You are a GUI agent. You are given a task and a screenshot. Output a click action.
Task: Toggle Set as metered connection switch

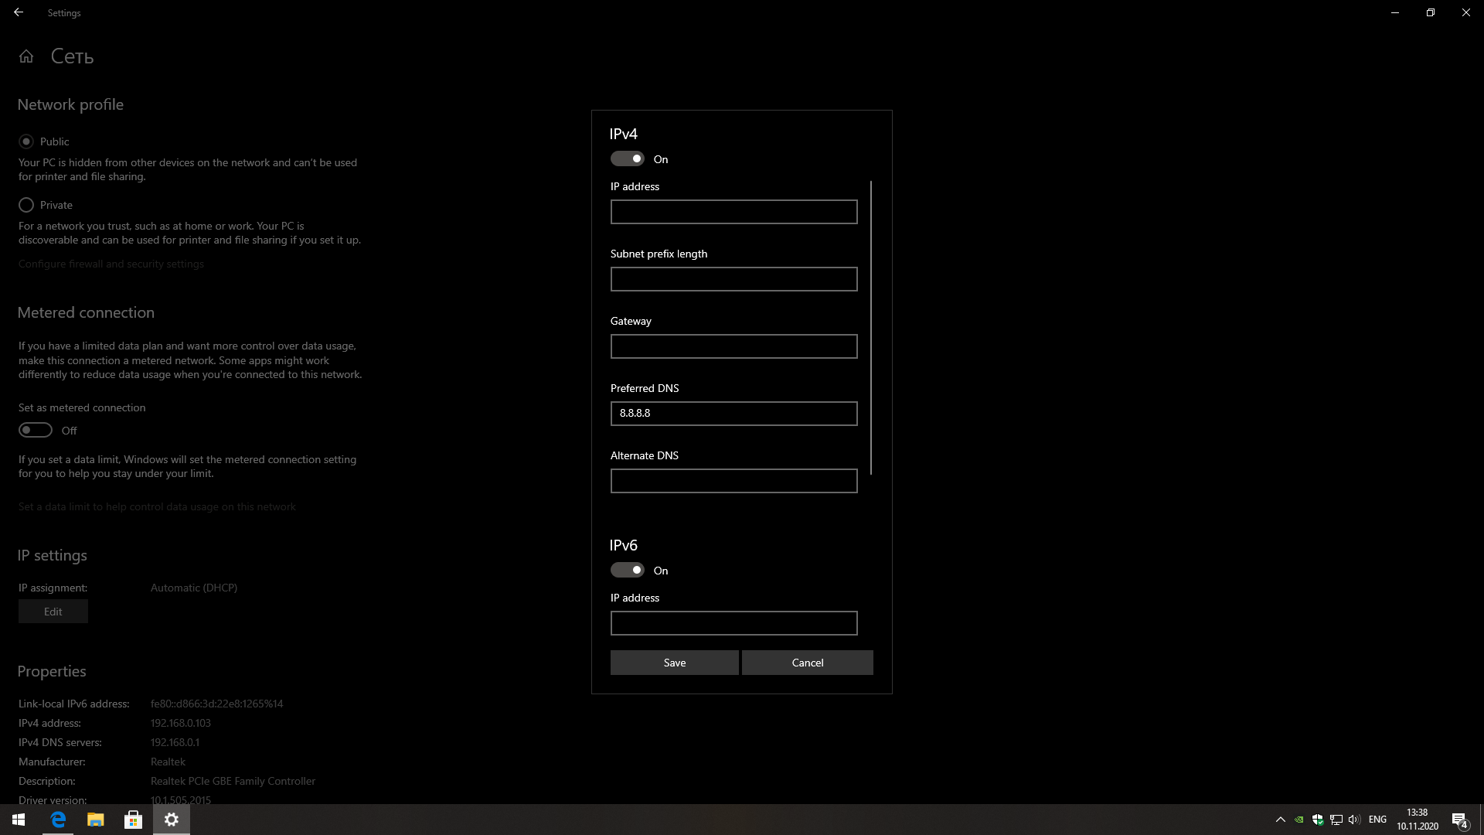(36, 430)
